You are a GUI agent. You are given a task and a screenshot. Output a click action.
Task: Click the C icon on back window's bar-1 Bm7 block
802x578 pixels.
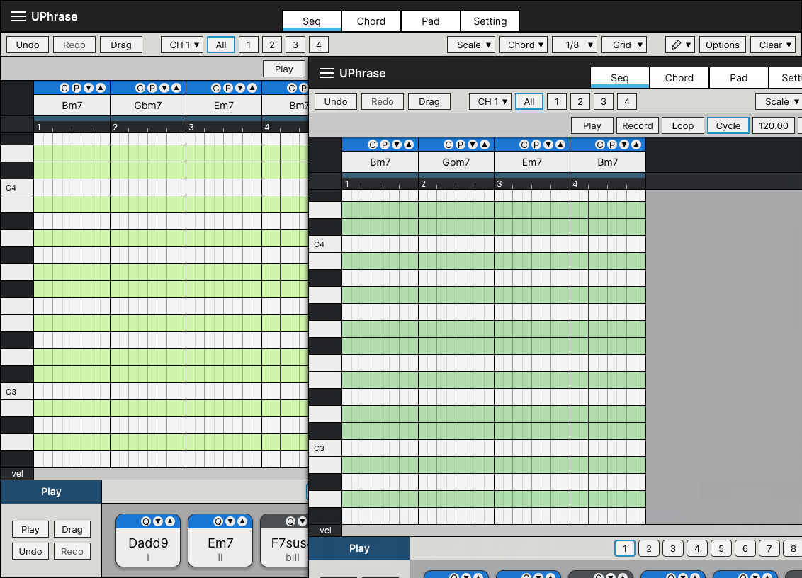click(x=64, y=88)
